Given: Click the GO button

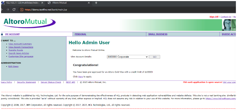Looking at the screenshot, I should point(155,57).
